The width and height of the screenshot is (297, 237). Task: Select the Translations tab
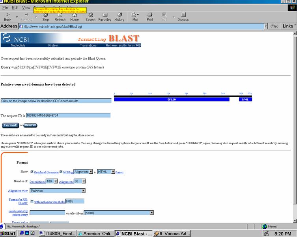point(88,46)
